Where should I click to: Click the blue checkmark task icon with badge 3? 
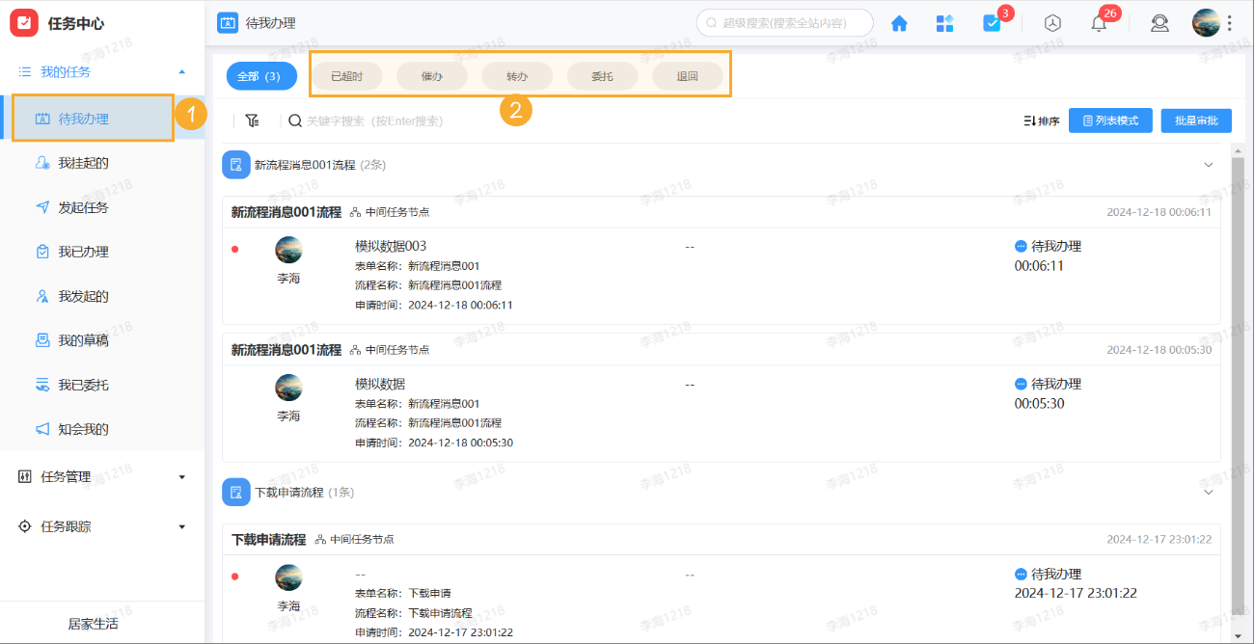pos(994,22)
